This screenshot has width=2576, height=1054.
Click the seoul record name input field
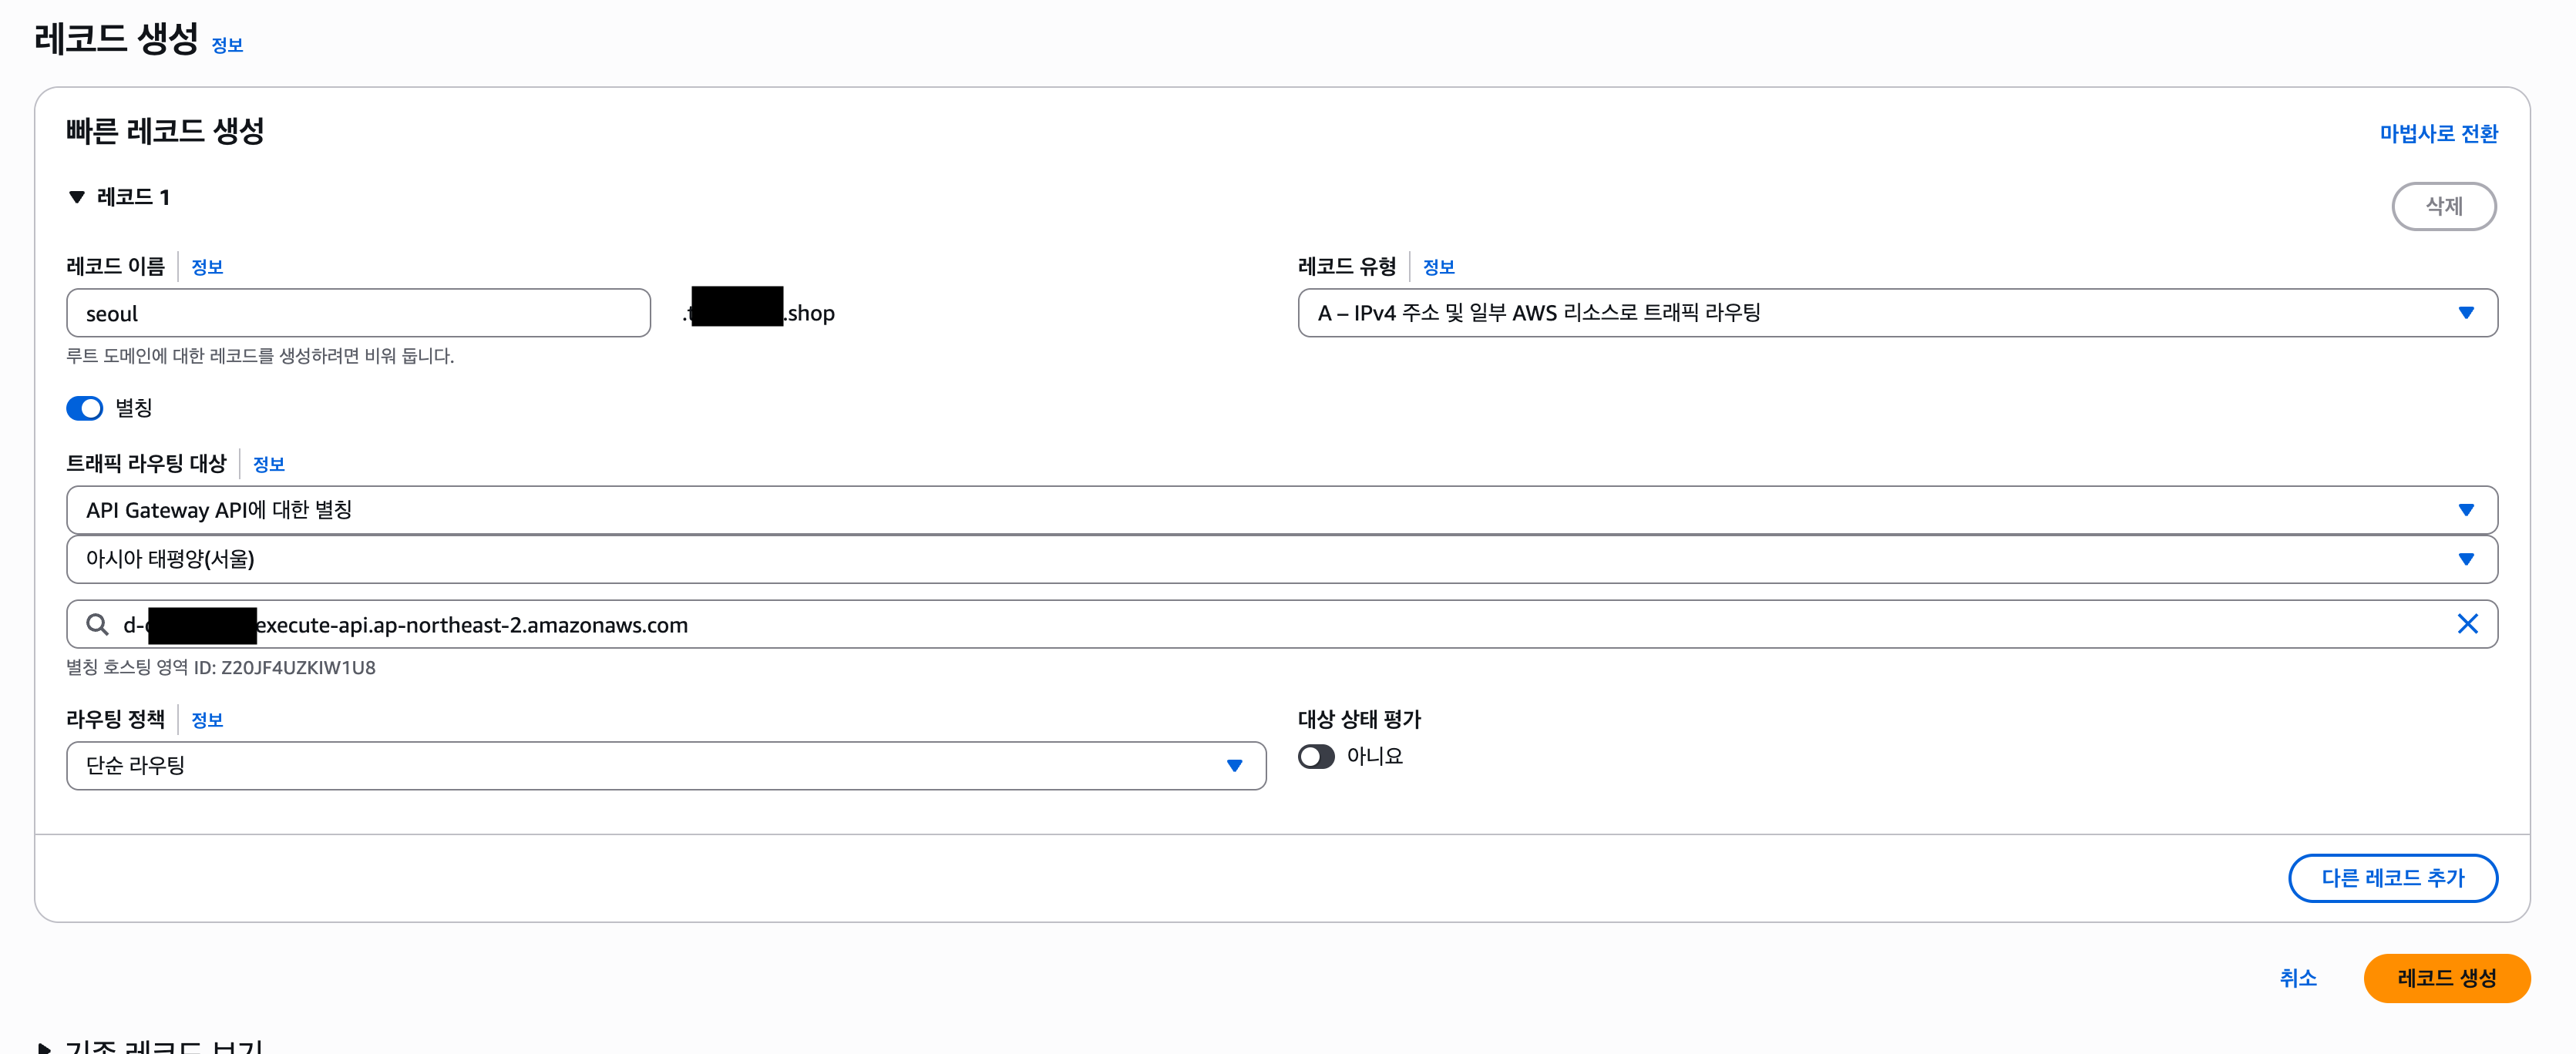tap(358, 313)
